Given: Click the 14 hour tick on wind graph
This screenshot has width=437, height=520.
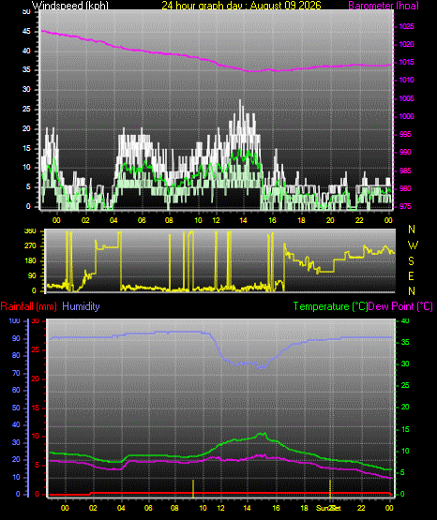Looking at the screenshot, I should click(x=243, y=220).
